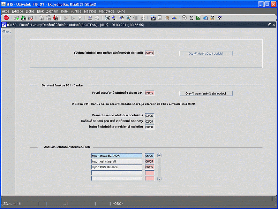This screenshot has width=278, height=209.
Task: Click První otevřené období v účetnictví field
Action: tap(149, 116)
